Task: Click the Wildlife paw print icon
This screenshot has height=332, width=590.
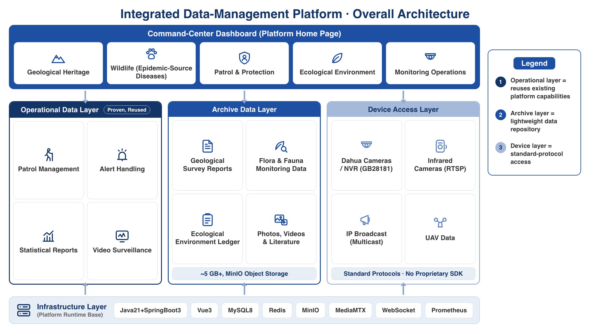Action: [151, 54]
